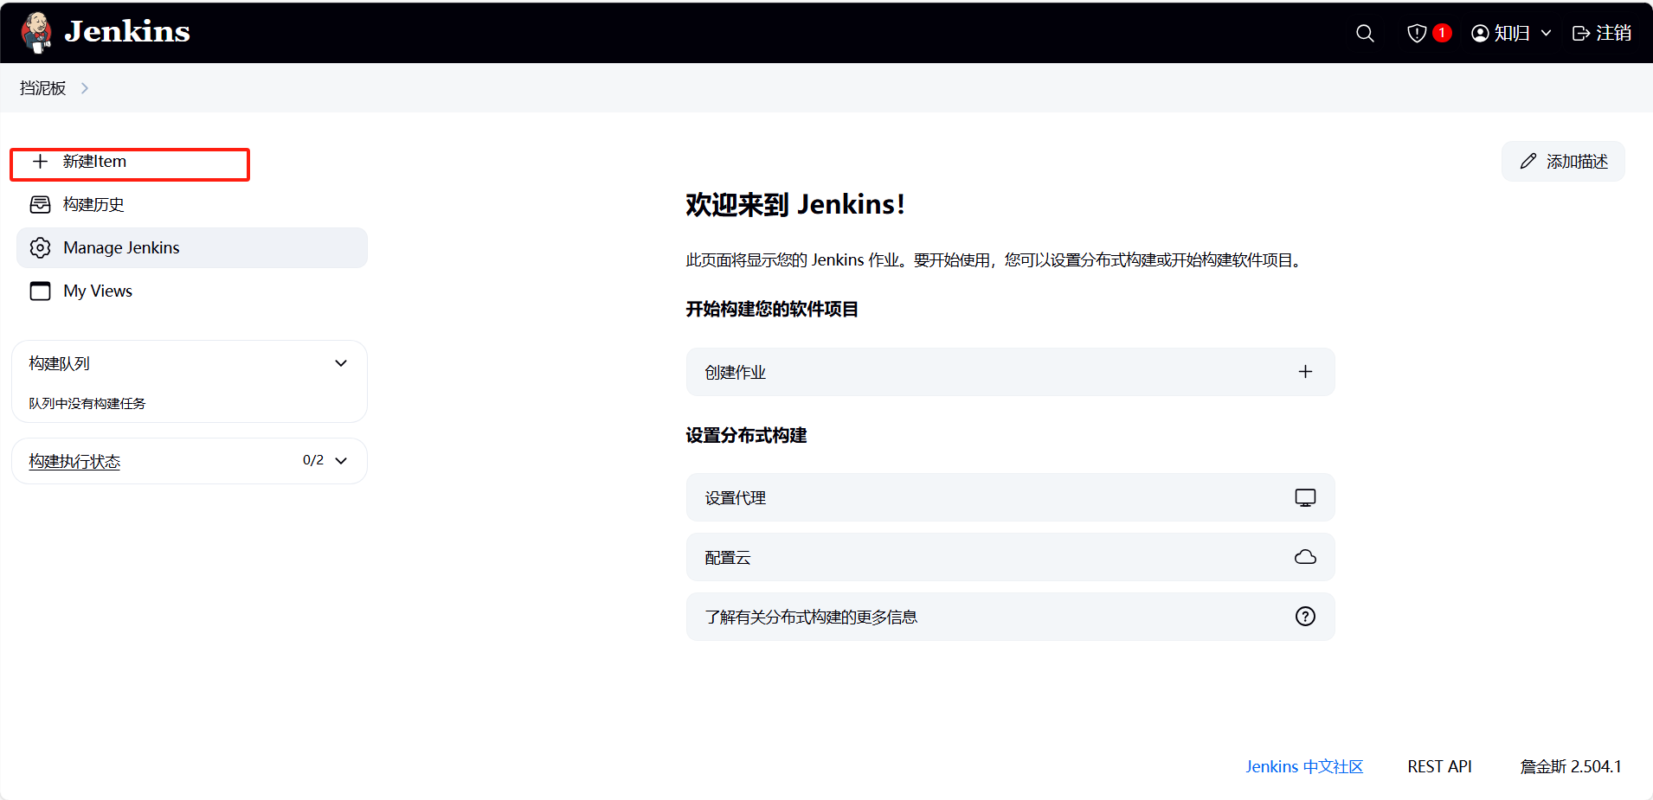
Task: Click the plus icon in 创建作业 row
Action: [x=1305, y=372]
